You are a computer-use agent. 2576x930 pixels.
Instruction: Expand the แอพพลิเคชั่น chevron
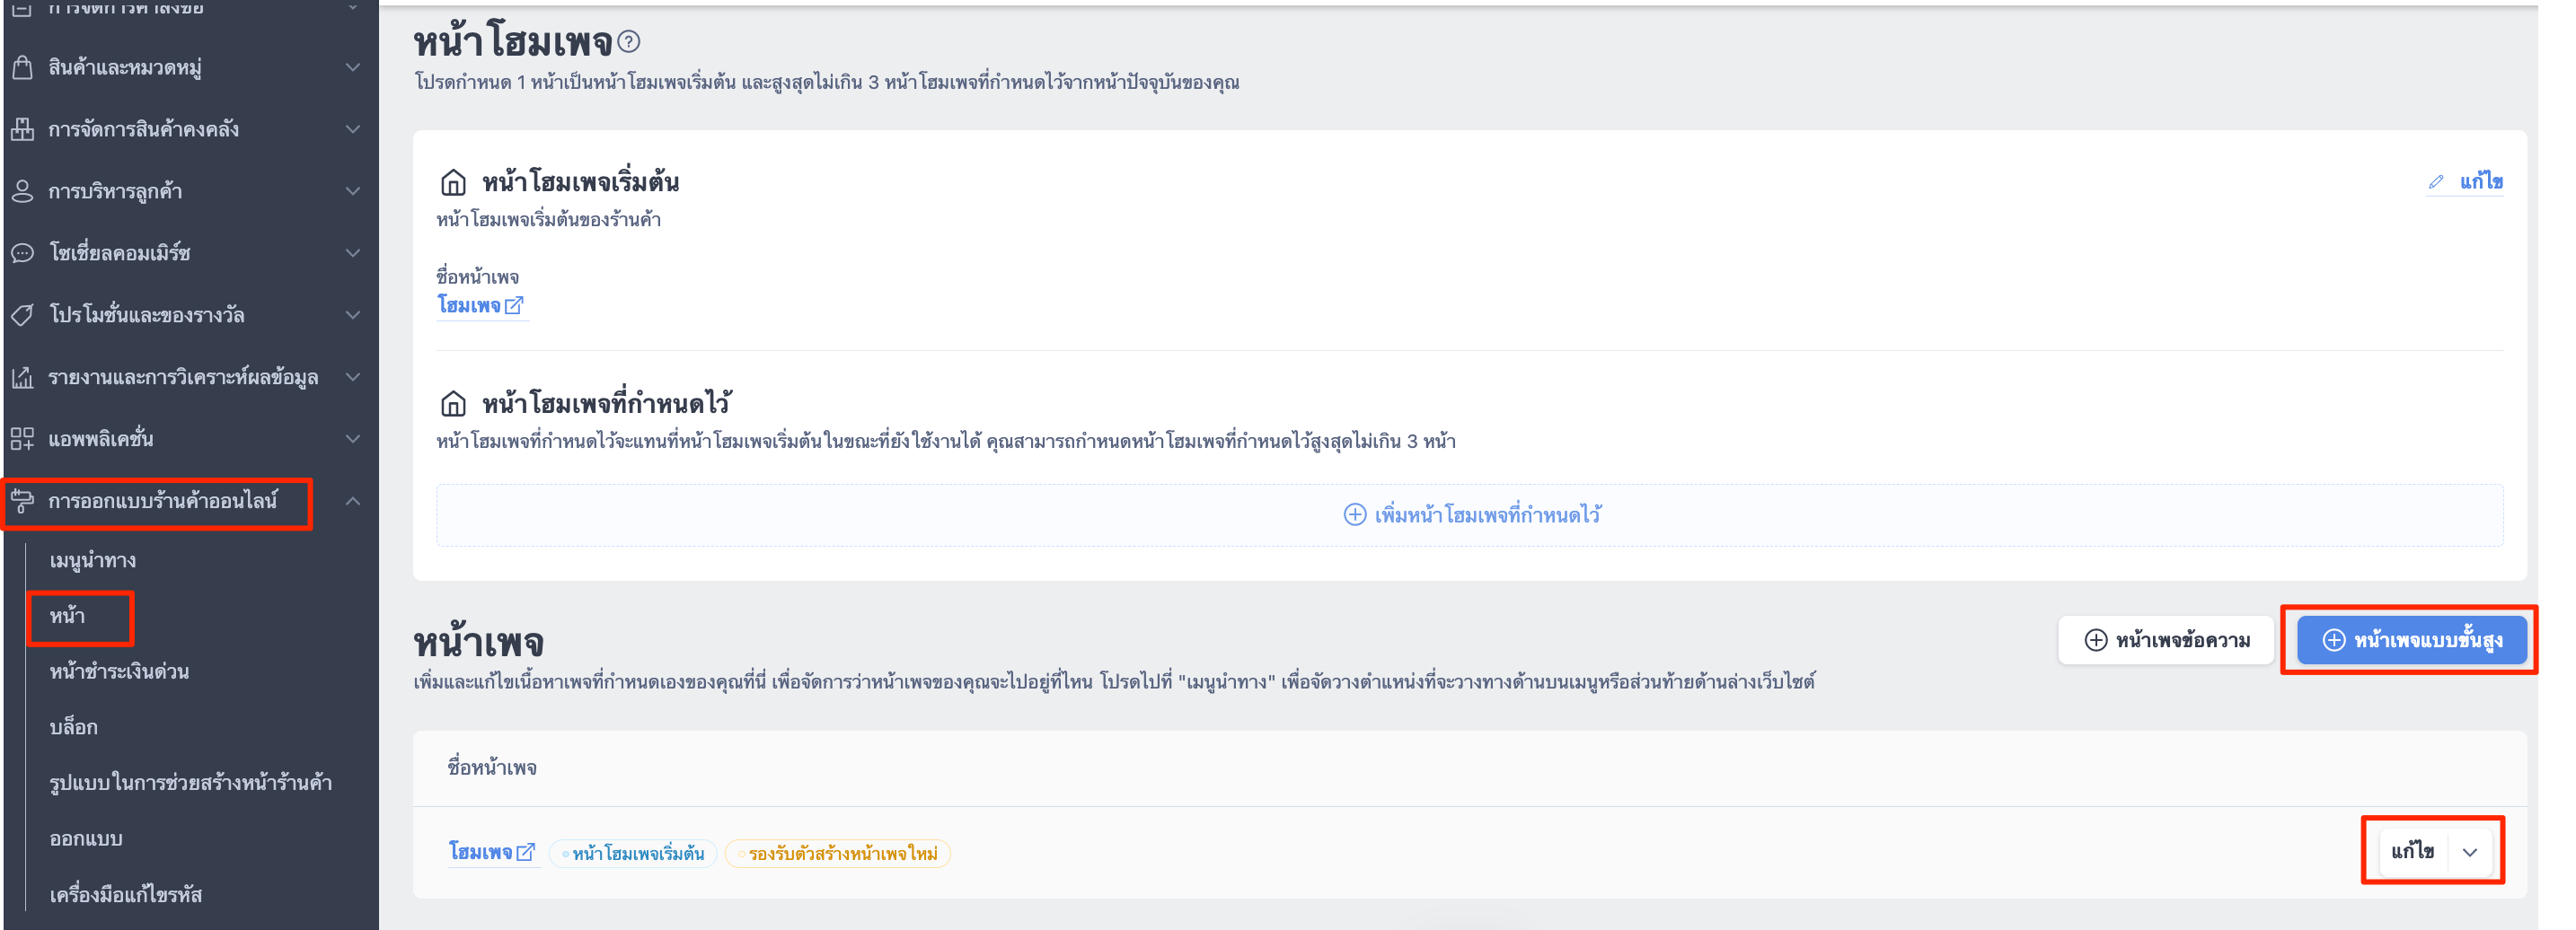tap(353, 439)
